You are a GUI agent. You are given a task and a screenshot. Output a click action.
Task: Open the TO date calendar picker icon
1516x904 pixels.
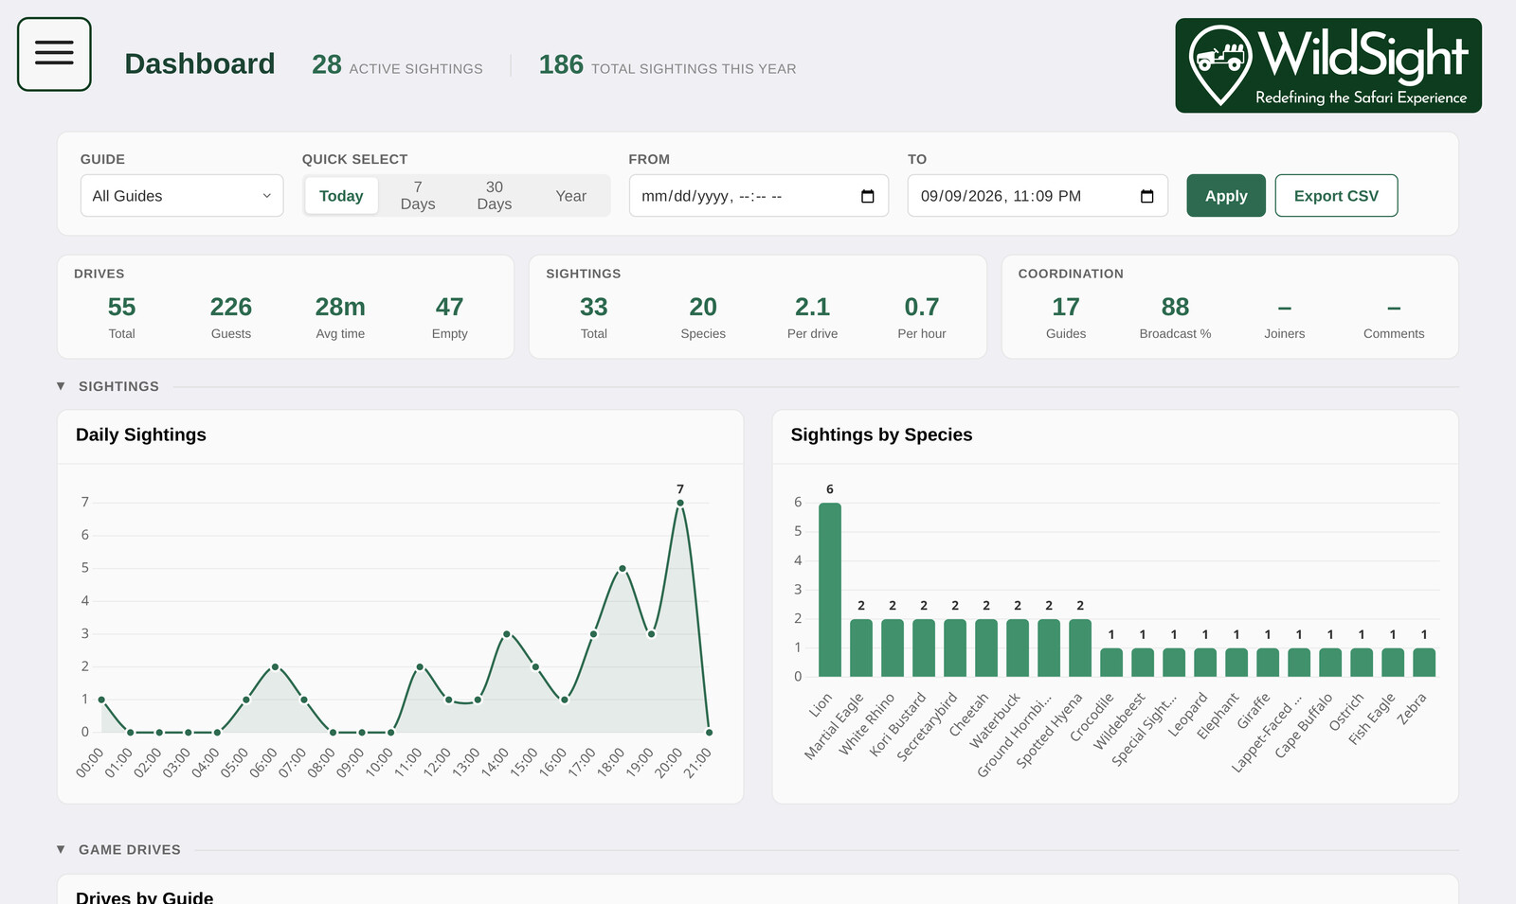tap(1146, 196)
